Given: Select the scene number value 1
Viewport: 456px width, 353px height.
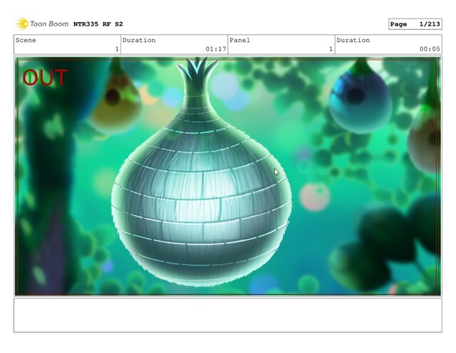Looking at the screenshot, I should pyautogui.click(x=117, y=49).
